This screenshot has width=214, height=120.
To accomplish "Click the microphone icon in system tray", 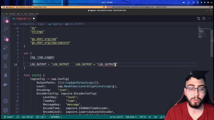I will coord(208,2).
